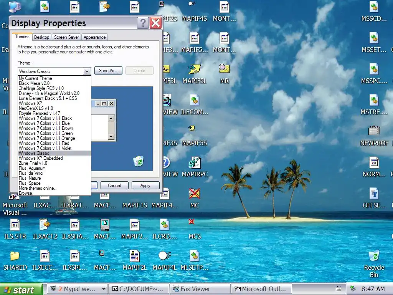Select the Themes tab
The height and width of the screenshot is (295, 393).
click(22, 36)
